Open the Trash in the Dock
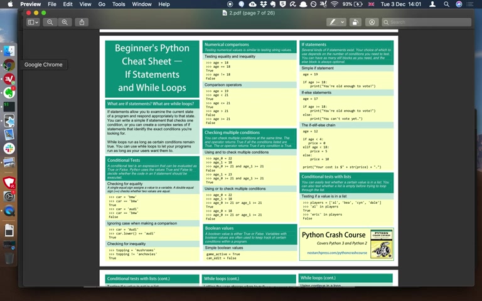This screenshot has width=482, height=301. [9, 258]
